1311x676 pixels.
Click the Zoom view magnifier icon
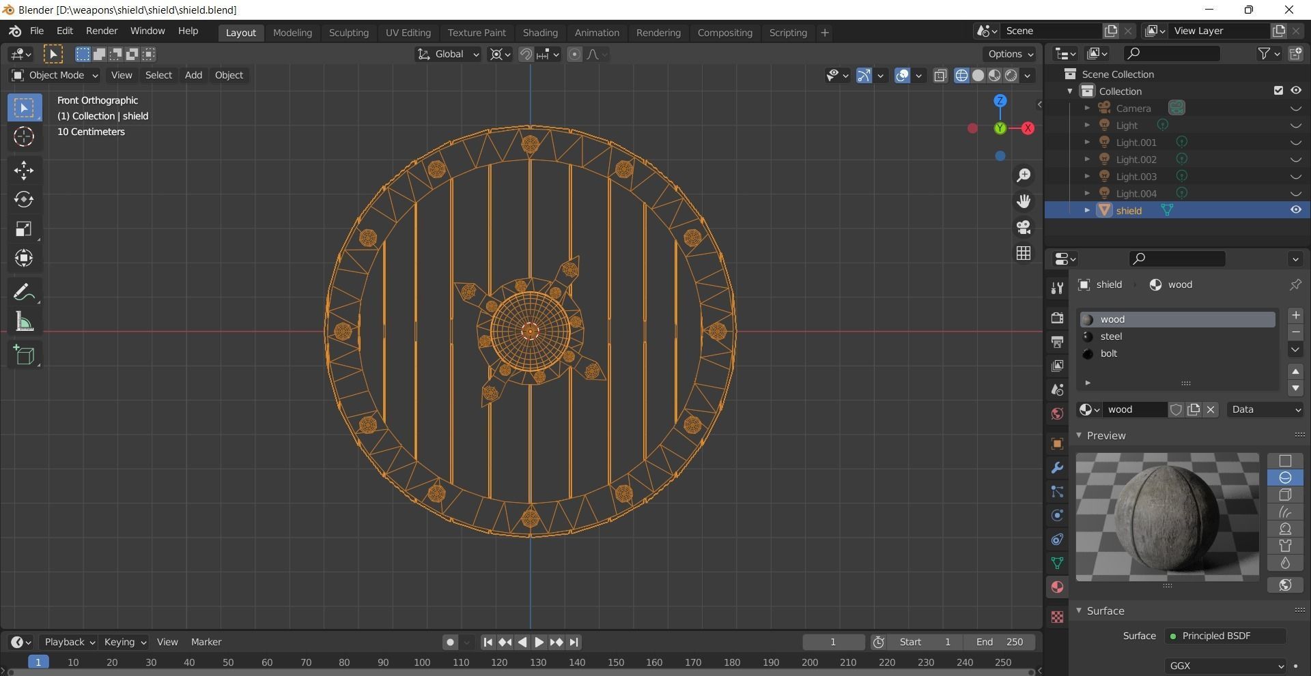1024,176
